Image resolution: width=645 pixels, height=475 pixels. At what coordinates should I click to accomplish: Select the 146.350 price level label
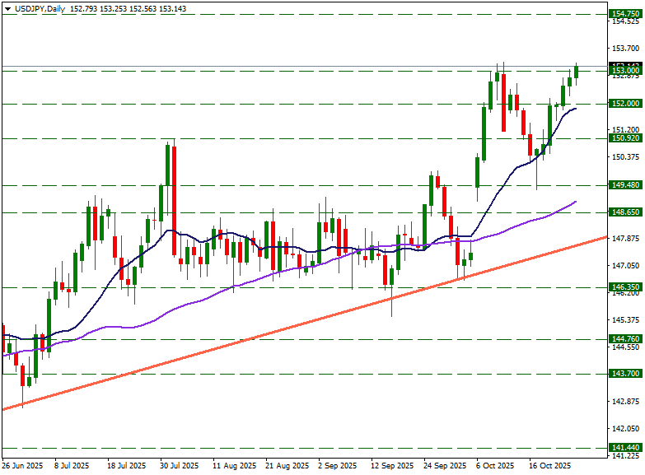tap(625, 287)
